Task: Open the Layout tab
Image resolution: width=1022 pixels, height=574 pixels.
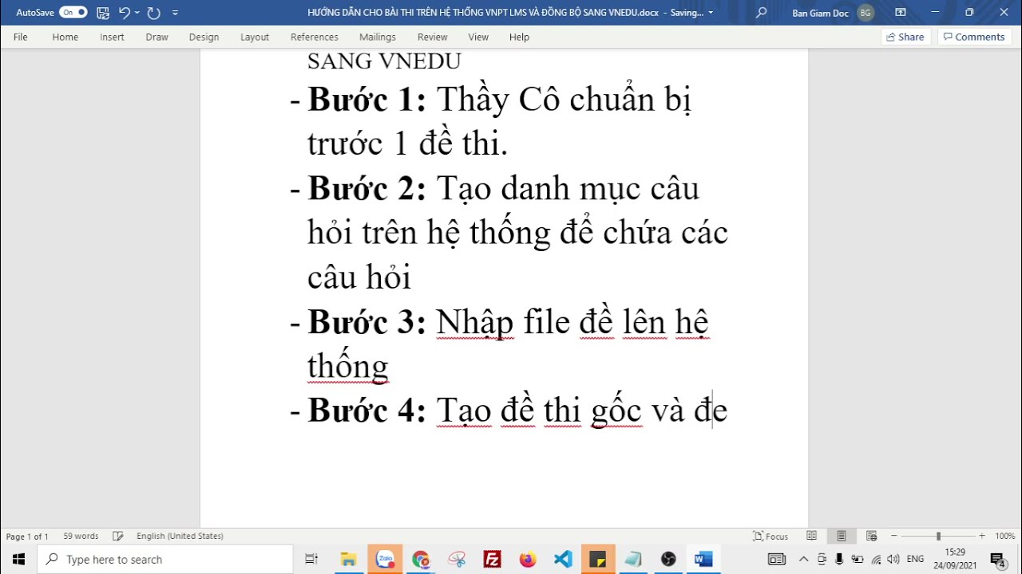Action: (255, 37)
